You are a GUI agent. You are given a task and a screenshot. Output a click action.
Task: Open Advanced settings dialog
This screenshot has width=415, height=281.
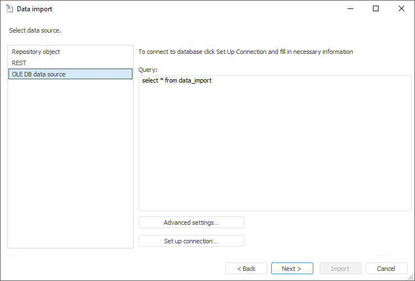click(191, 223)
